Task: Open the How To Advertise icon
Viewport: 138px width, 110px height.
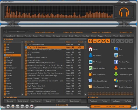Action: 91,75
